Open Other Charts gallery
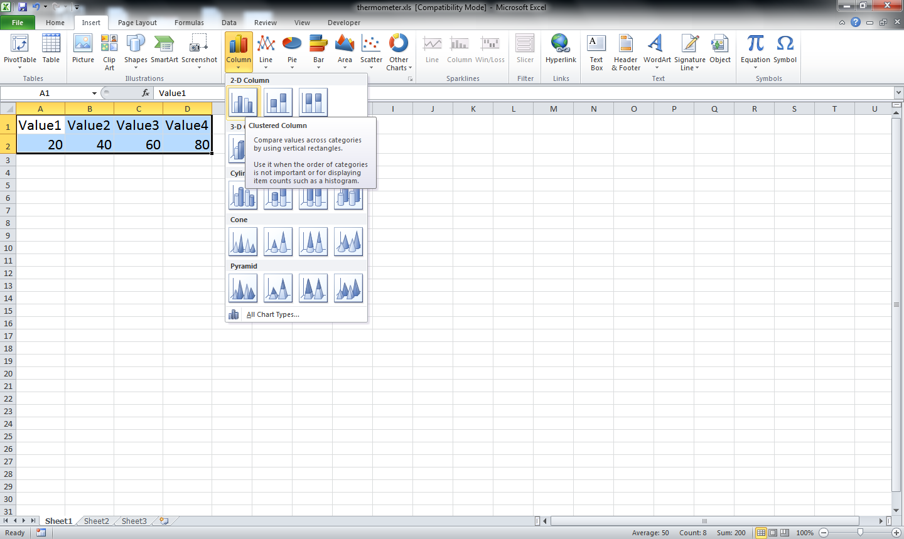This screenshot has width=904, height=539. tap(399, 51)
